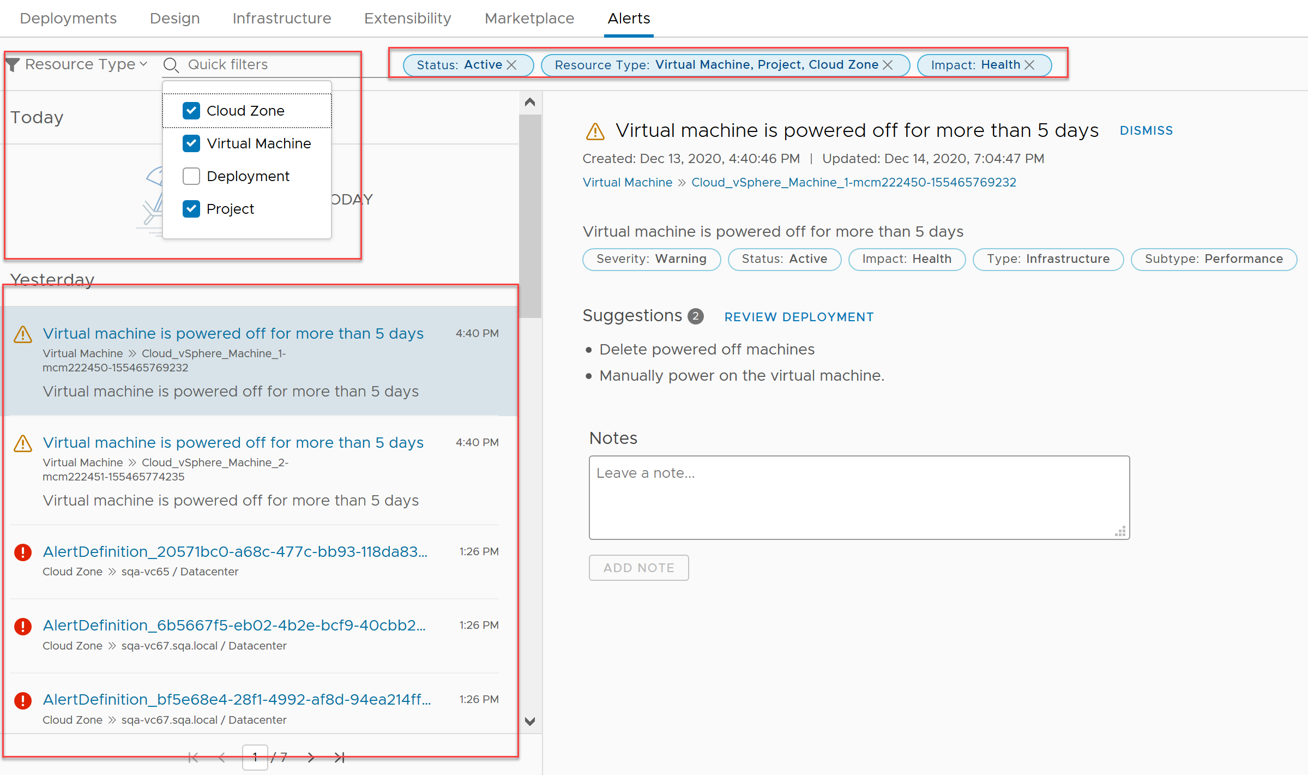Toggle the Cloud Zone checkbox

tap(191, 110)
